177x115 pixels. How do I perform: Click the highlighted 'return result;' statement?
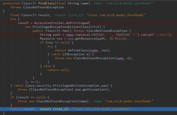pos(23,109)
